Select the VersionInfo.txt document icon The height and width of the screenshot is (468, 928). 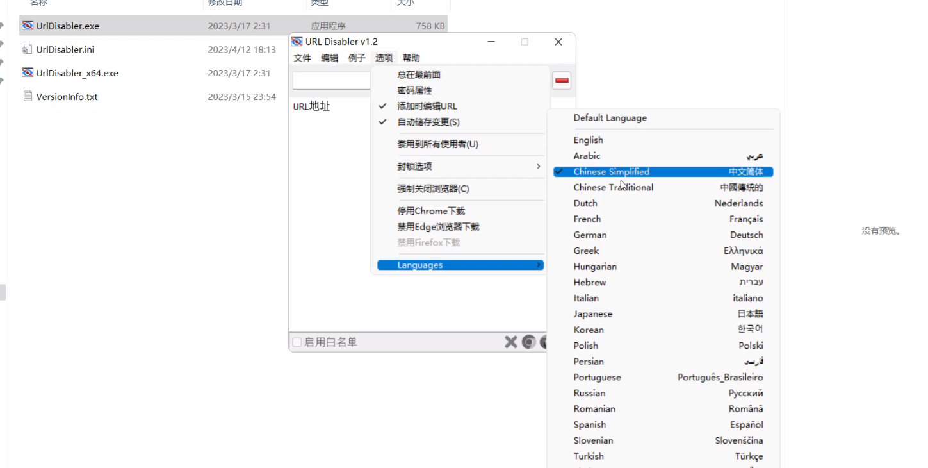tap(28, 97)
